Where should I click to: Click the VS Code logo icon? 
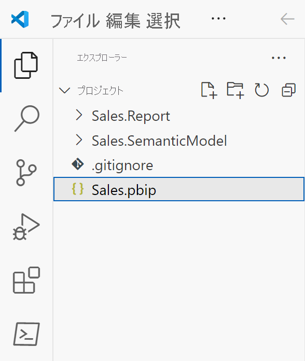click(20, 19)
